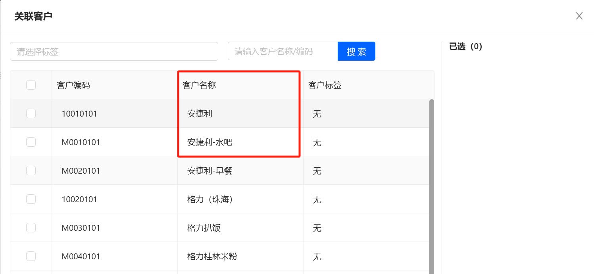Click the 已选（0）label
The image size is (594, 274).
[x=465, y=46]
